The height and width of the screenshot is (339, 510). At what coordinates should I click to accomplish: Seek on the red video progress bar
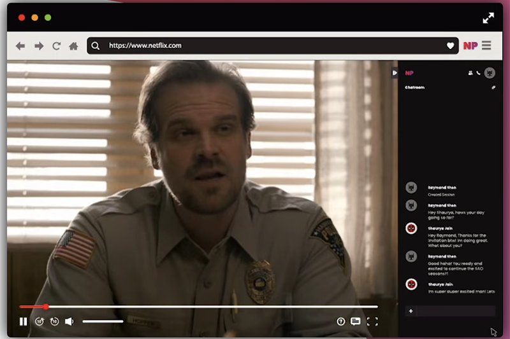198,307
